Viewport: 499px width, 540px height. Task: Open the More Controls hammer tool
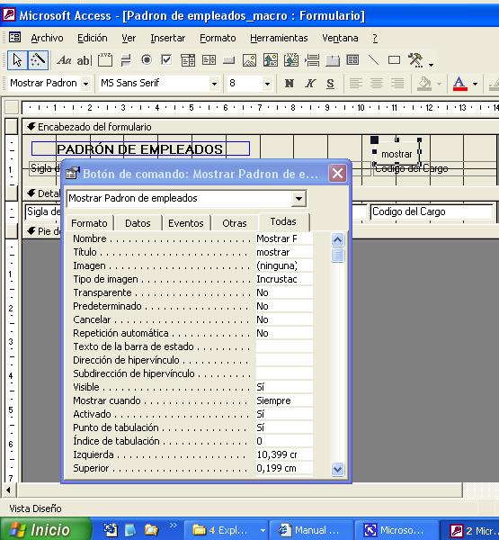[415, 60]
